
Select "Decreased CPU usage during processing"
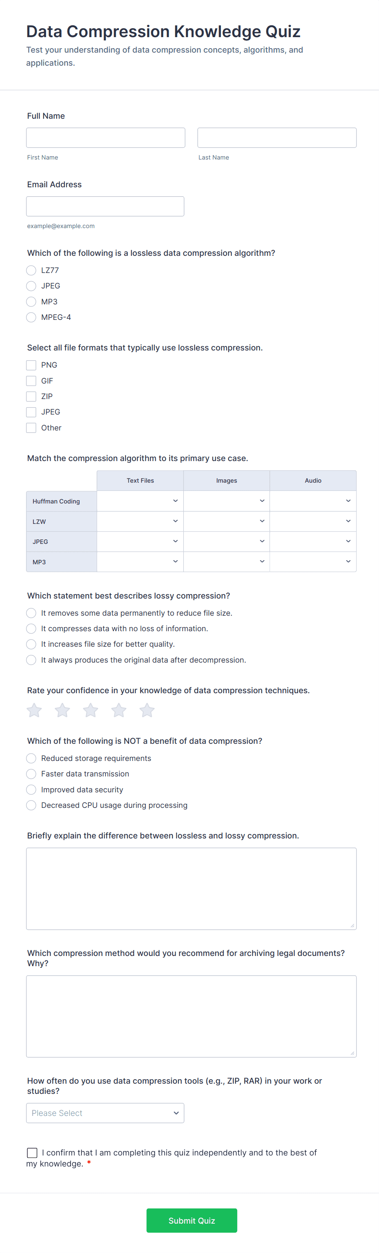[x=31, y=805]
